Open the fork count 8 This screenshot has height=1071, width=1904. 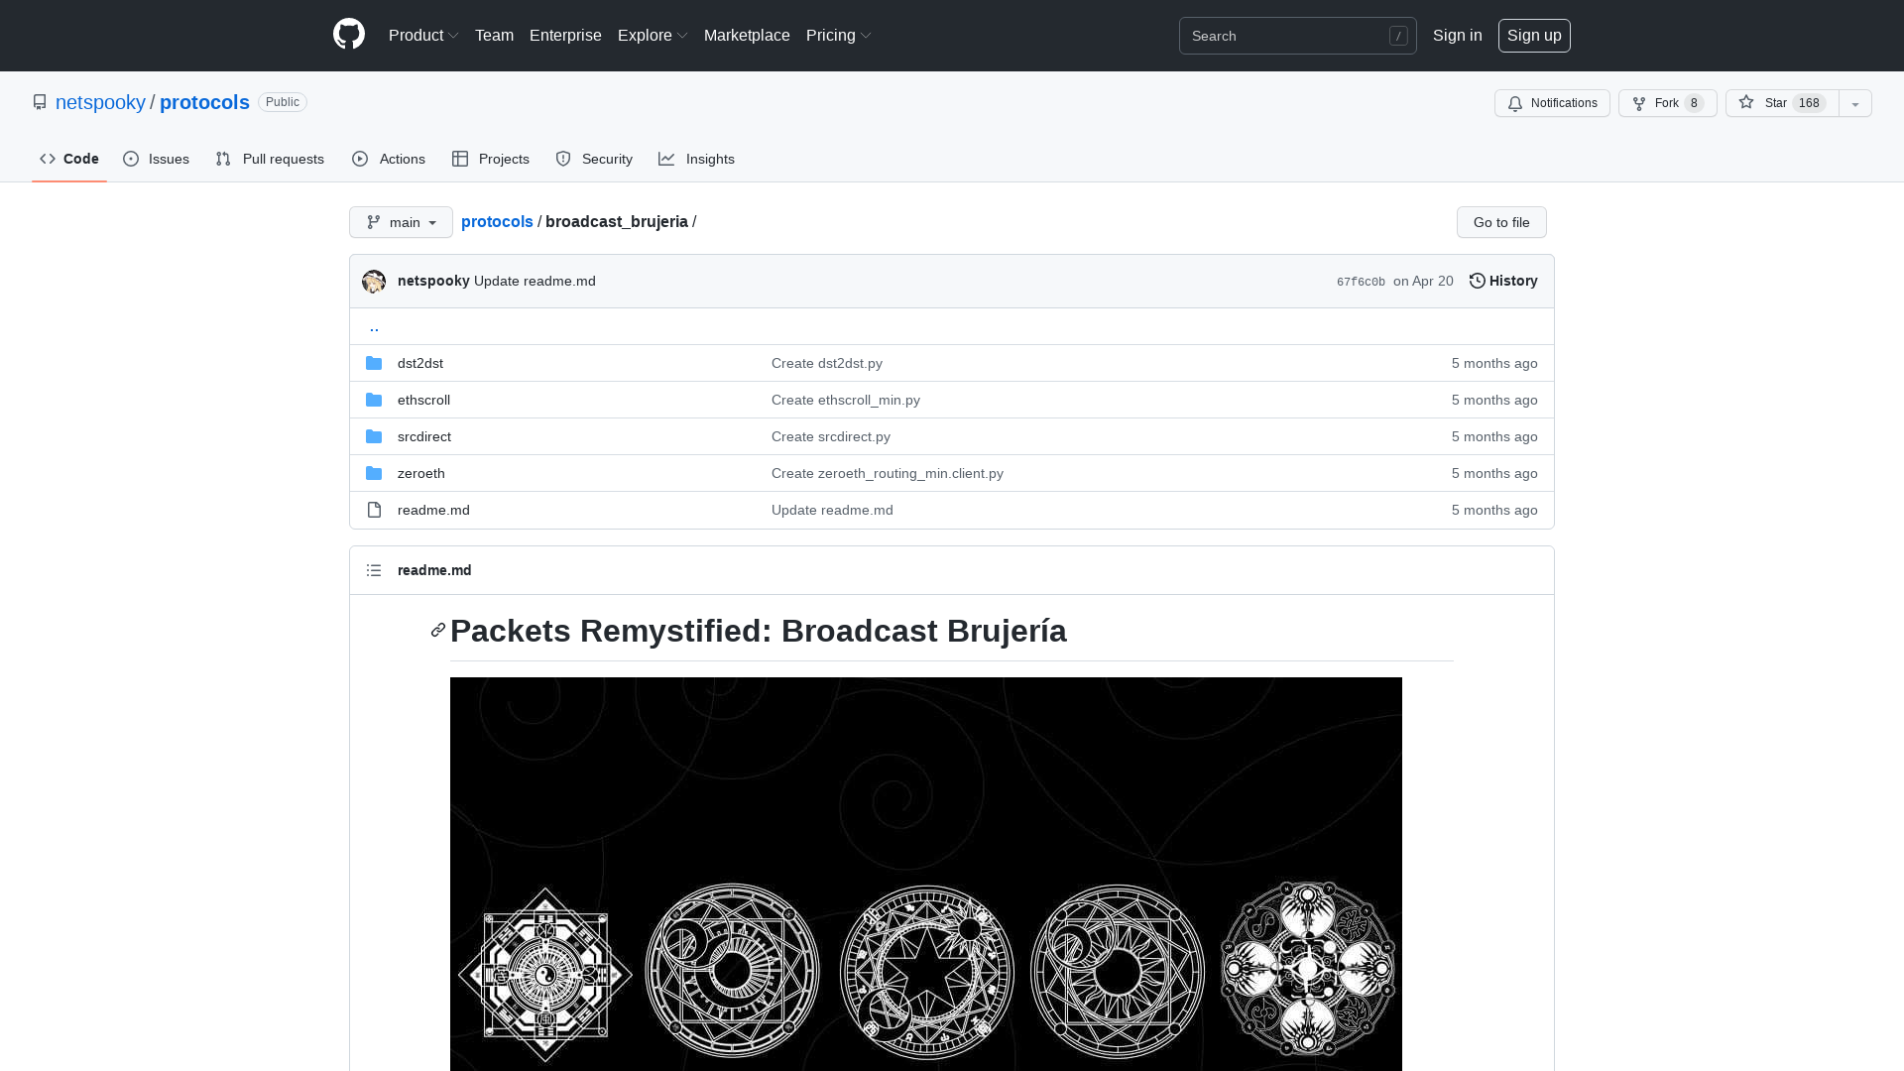(1694, 103)
